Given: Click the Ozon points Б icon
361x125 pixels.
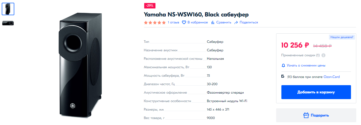Looking at the screenshot, I should (x=283, y=77).
